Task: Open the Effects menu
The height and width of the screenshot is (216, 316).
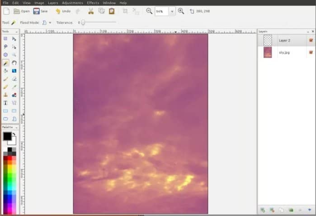Action: (x=93, y=3)
